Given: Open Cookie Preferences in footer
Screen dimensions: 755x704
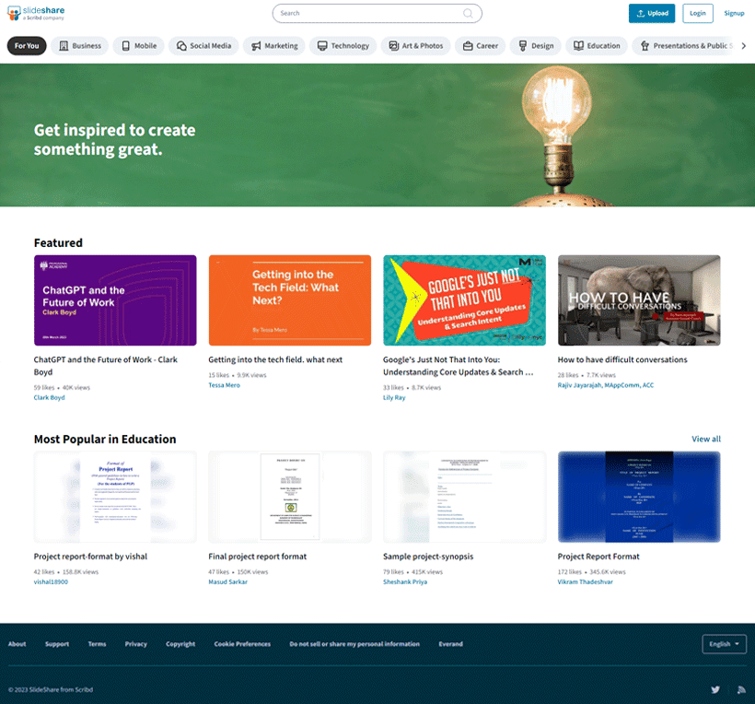Looking at the screenshot, I should pyautogui.click(x=242, y=644).
